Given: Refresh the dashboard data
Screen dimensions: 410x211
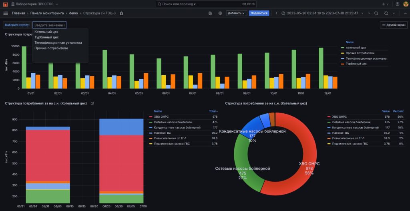Looking at the screenshot, I should pyautogui.click(x=386, y=13).
